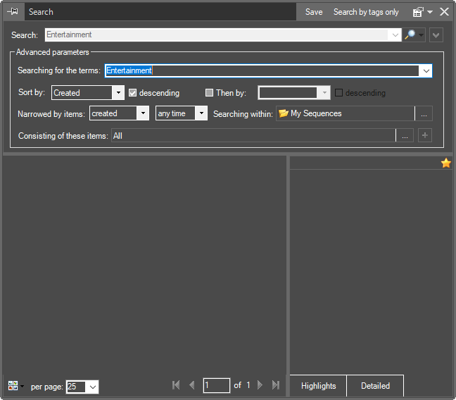Uncheck the Sort by descending checkbox
The width and height of the screenshot is (456, 400).
point(132,93)
